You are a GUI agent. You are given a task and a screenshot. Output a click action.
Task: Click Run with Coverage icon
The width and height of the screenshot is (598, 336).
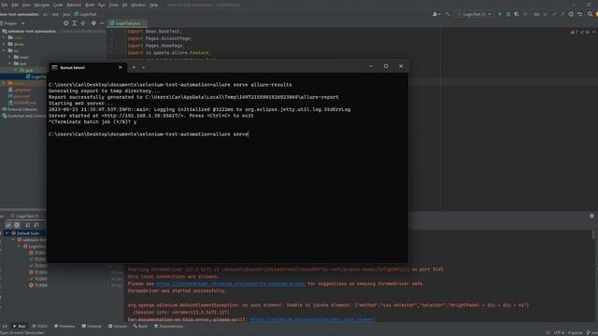tap(517, 14)
